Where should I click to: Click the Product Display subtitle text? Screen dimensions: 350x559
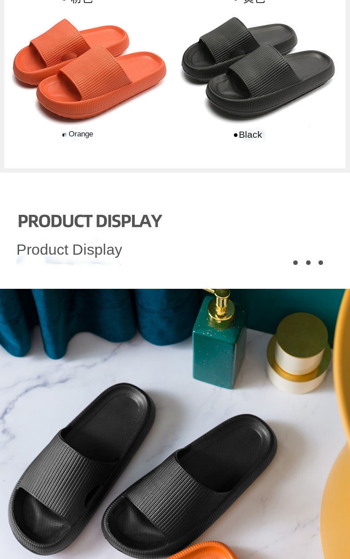click(69, 249)
